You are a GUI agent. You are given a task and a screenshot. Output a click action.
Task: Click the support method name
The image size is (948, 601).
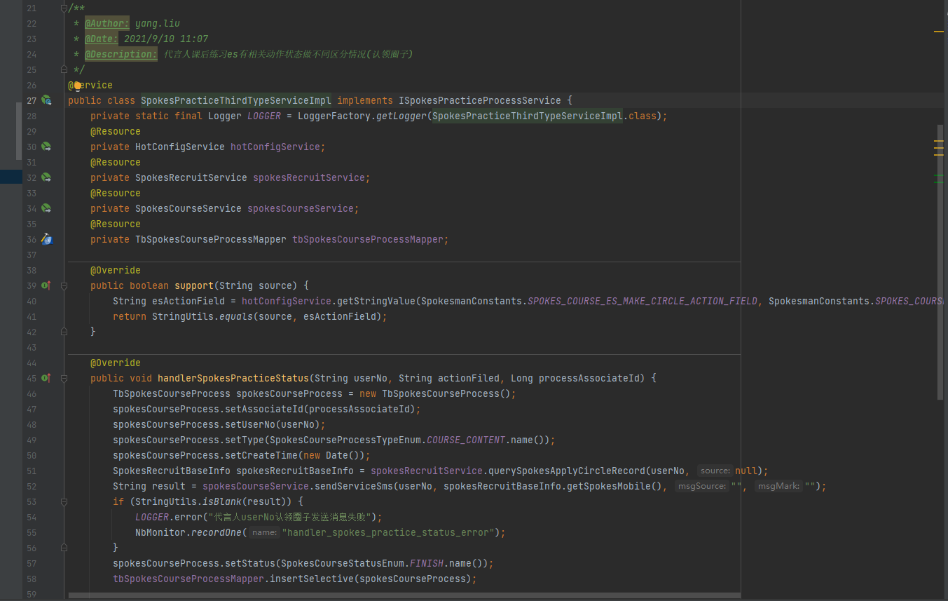pos(194,285)
